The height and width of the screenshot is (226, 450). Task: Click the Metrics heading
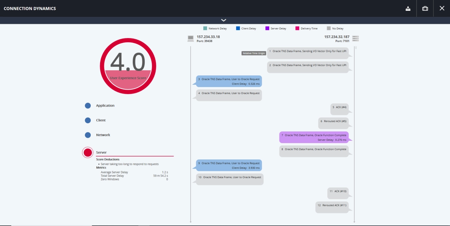click(101, 168)
